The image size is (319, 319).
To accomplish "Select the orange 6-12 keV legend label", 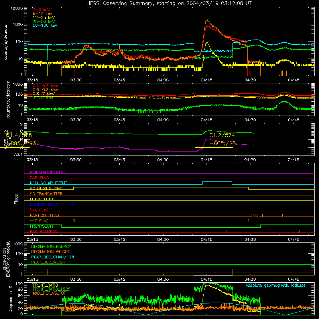I will (x=43, y=14).
